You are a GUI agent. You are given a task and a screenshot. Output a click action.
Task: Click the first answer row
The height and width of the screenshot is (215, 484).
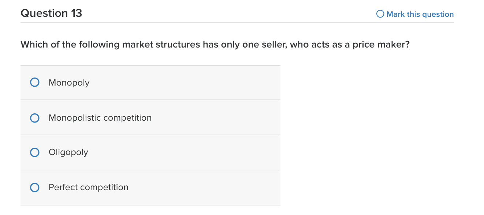pyautogui.click(x=150, y=82)
